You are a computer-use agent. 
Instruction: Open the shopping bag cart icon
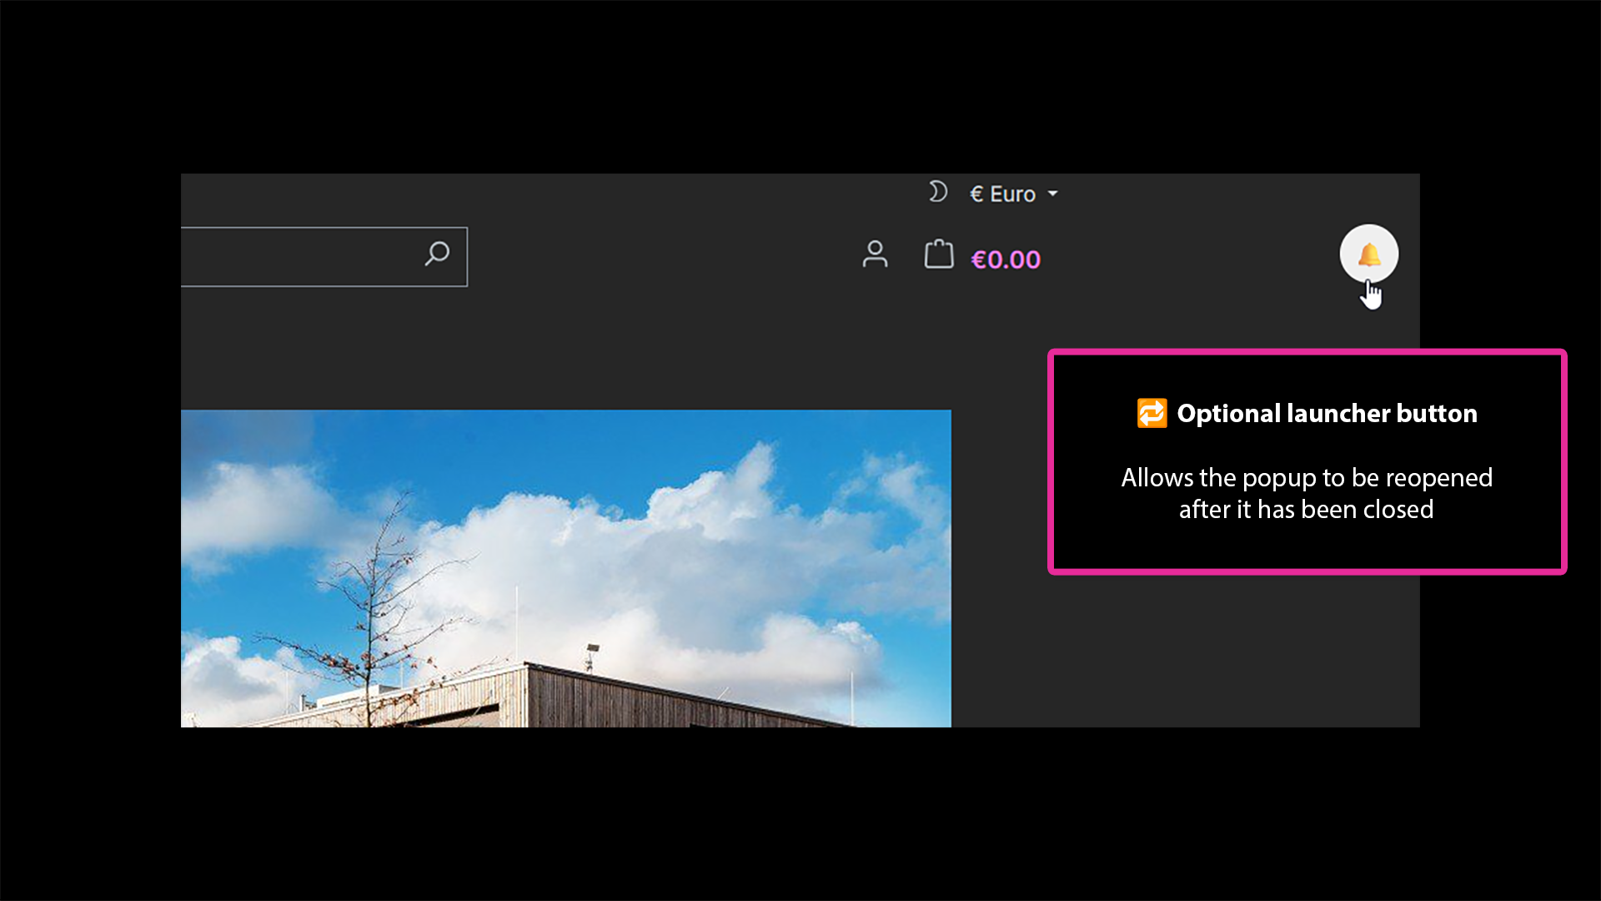click(x=939, y=254)
